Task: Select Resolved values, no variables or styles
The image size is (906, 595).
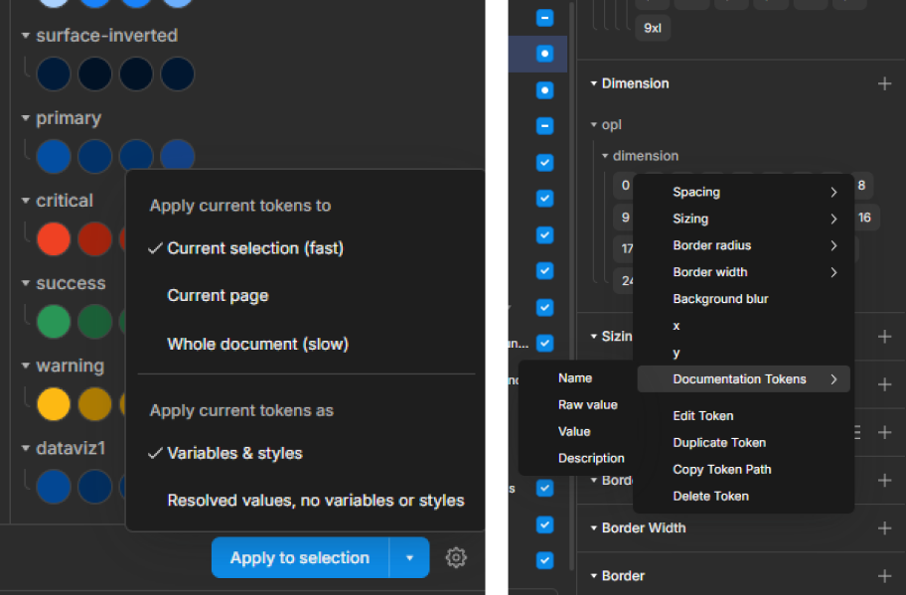Action: coord(315,501)
